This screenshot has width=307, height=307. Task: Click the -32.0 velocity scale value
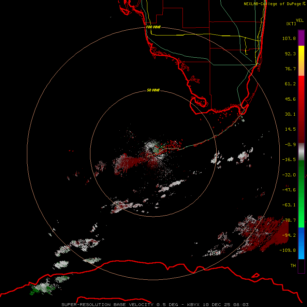point(289,175)
